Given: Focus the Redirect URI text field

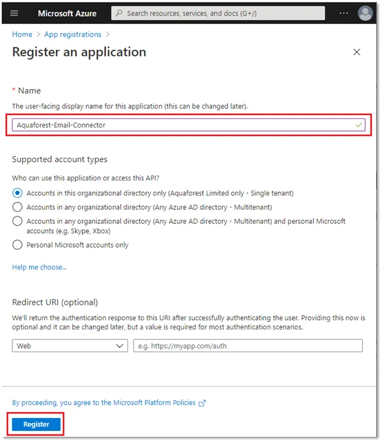Looking at the screenshot, I should [248, 346].
